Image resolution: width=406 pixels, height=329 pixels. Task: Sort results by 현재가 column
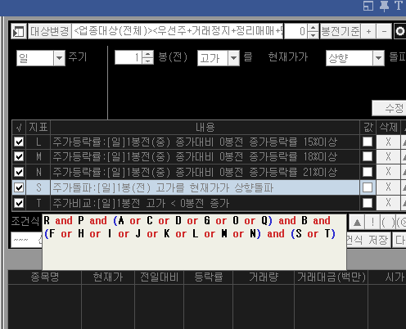(108, 277)
